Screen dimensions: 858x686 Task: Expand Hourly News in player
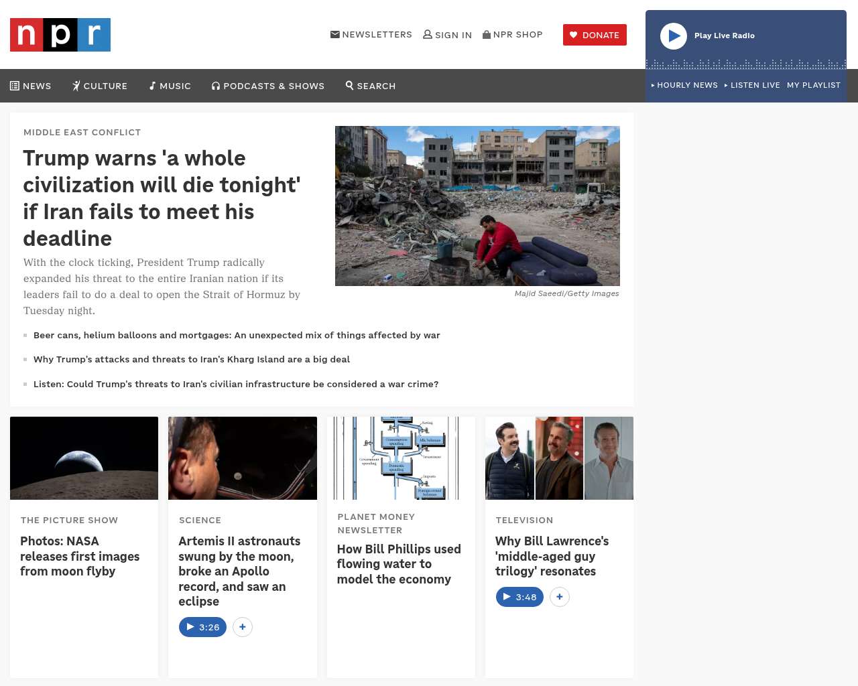click(684, 85)
